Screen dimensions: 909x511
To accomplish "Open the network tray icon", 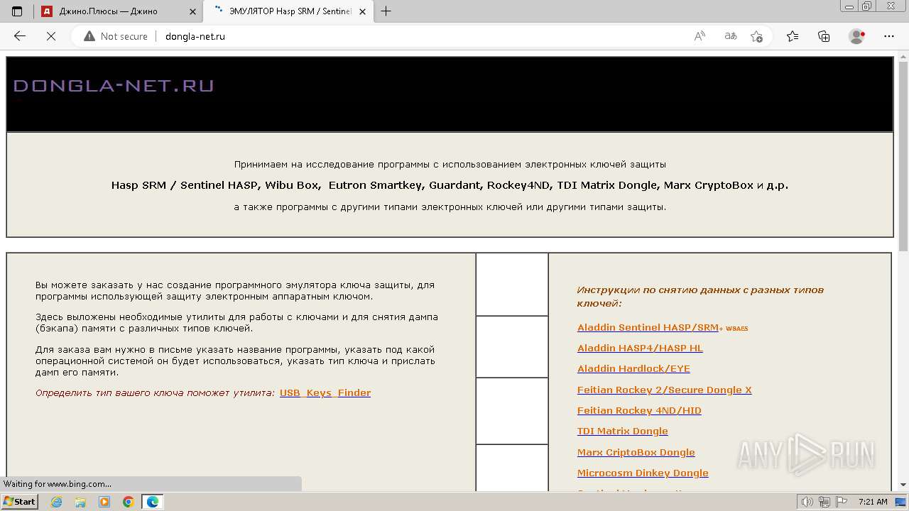I will 824,502.
